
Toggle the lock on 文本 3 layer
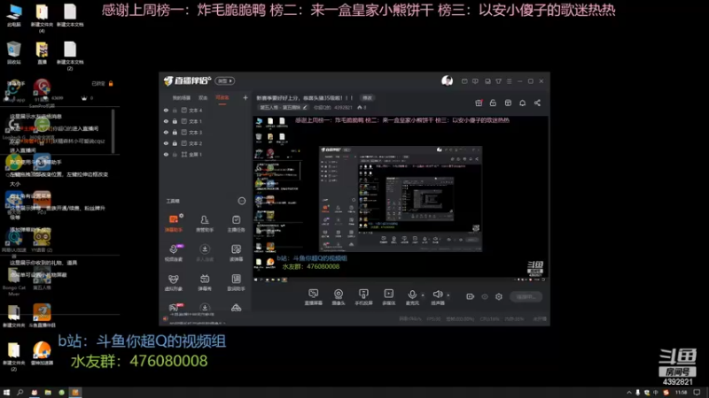175,132
